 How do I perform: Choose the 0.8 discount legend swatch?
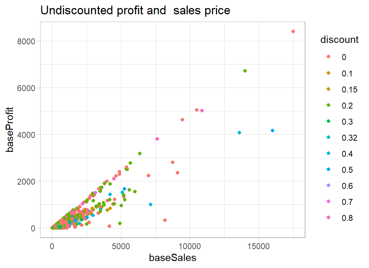tap(328, 218)
